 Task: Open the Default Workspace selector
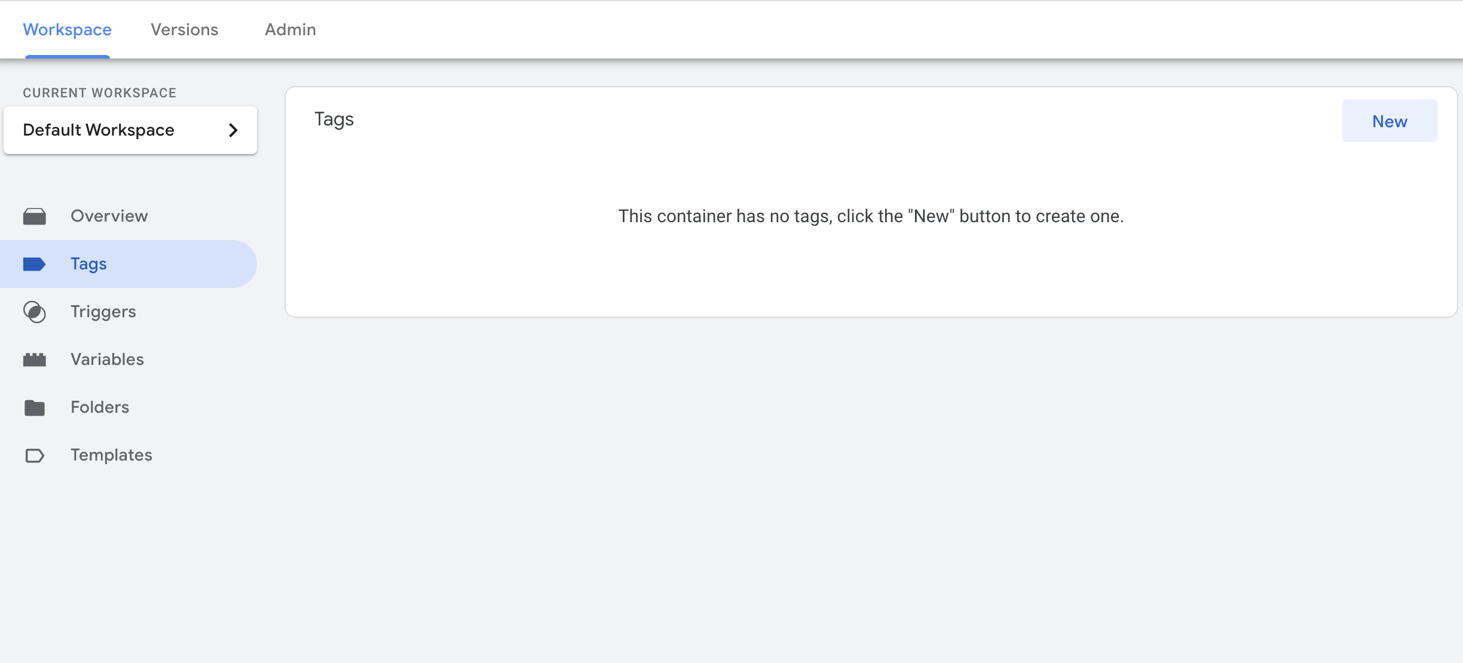(x=99, y=130)
